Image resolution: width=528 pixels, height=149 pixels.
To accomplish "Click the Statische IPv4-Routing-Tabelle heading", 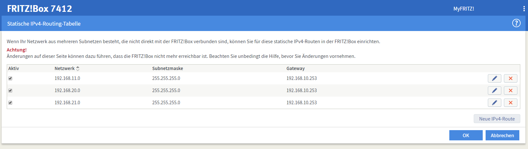I will click(44, 24).
